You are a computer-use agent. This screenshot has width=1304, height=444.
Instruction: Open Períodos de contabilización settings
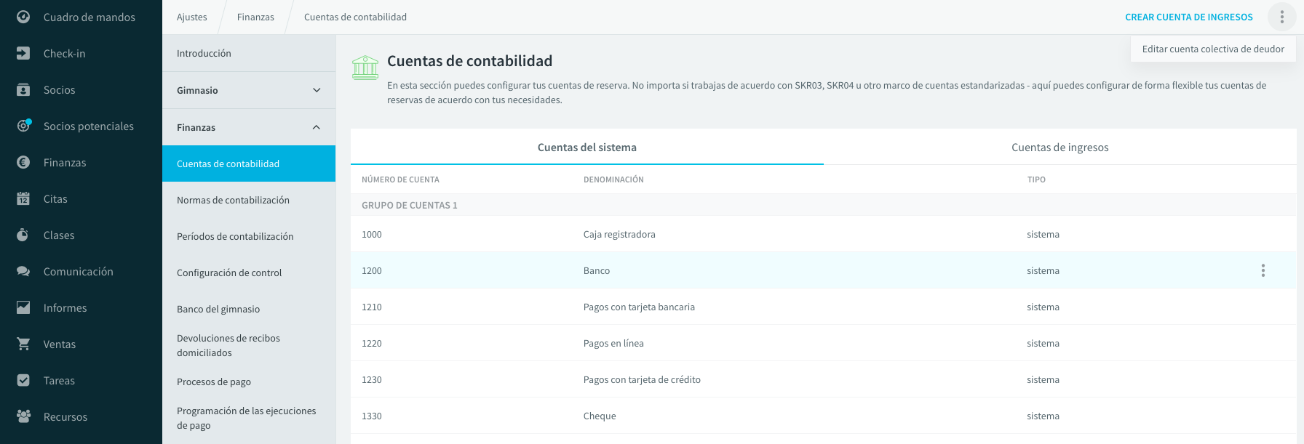click(249, 236)
